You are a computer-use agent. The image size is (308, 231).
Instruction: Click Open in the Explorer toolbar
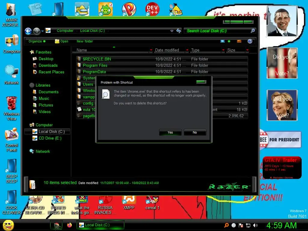62,41
